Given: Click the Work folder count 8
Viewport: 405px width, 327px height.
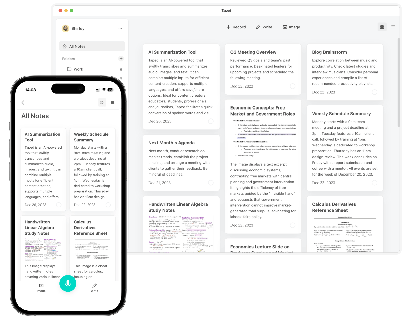Looking at the screenshot, I should [121, 69].
